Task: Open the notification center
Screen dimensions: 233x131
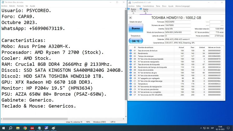Action: 228,128
